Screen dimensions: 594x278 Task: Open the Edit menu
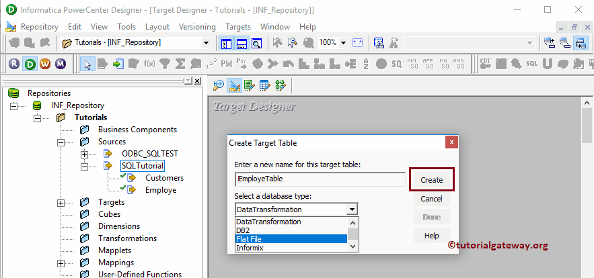[75, 27]
